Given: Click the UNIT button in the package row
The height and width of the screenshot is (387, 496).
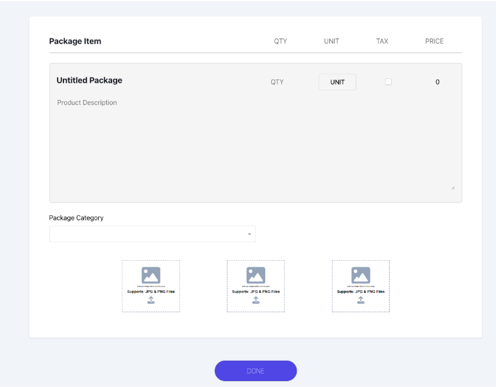Looking at the screenshot, I should [337, 82].
